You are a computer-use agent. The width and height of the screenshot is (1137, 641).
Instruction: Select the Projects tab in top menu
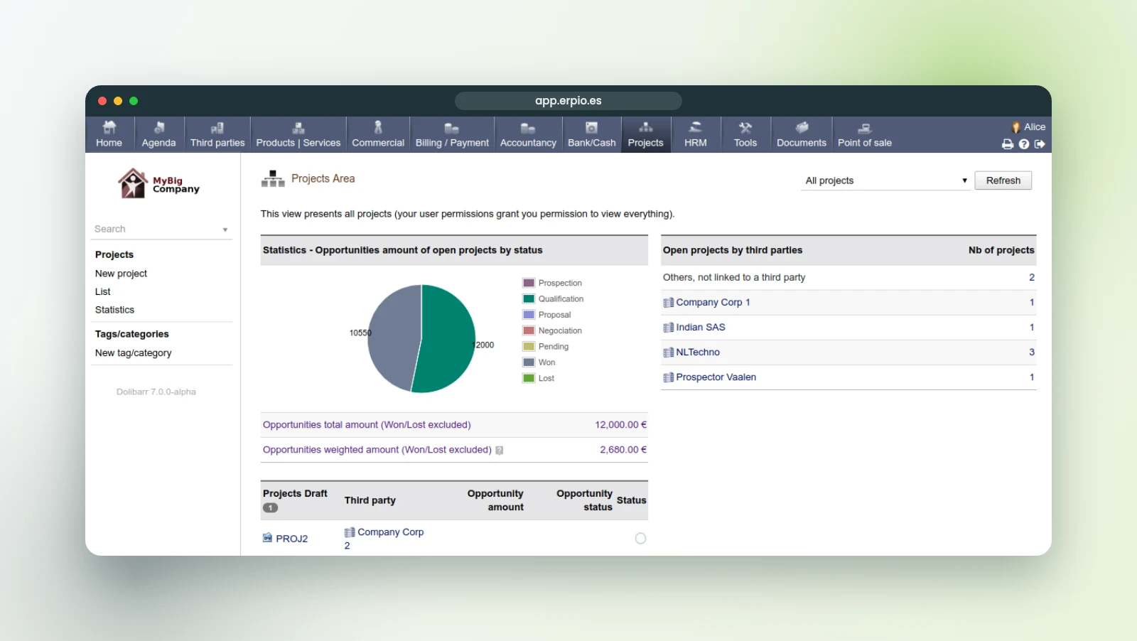coord(645,134)
